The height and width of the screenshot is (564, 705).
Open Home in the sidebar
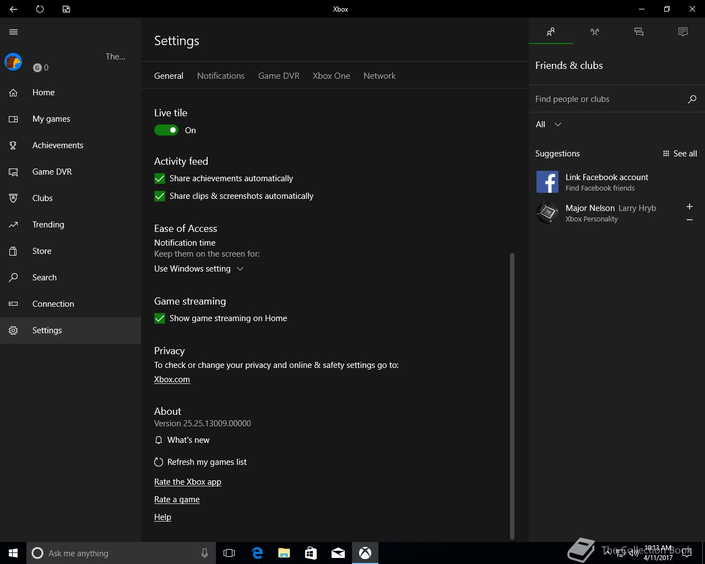pos(70,93)
